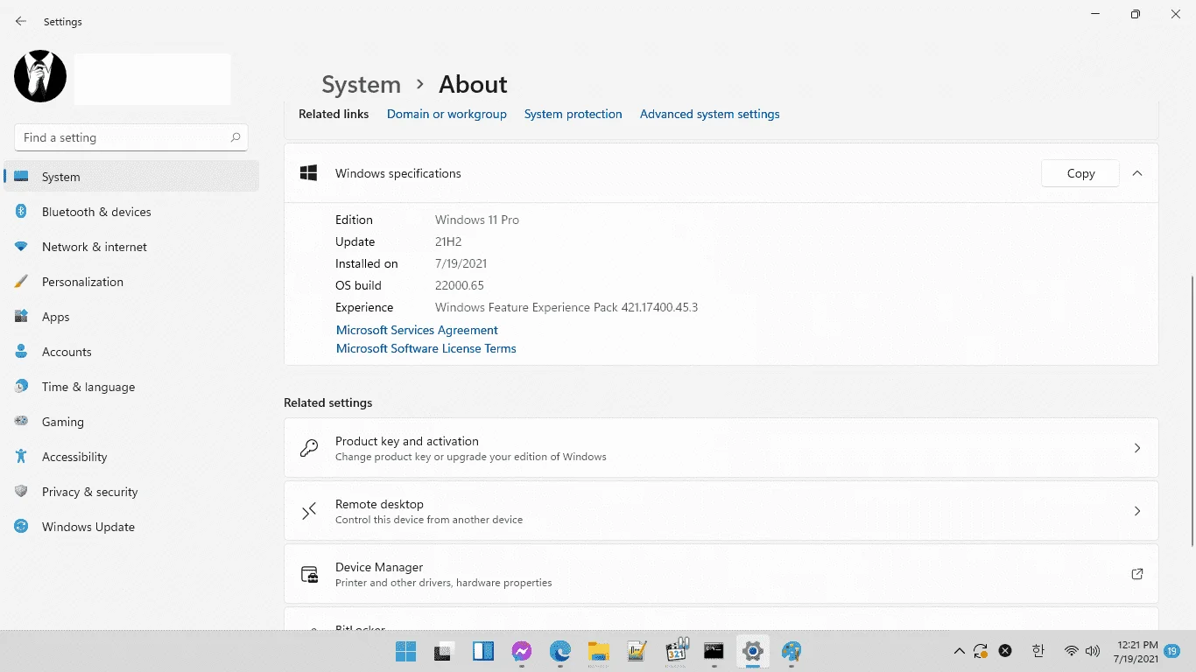The height and width of the screenshot is (672, 1196).
Task: Open the notepad-and-pencil app on the taskbar
Action: [637, 651]
